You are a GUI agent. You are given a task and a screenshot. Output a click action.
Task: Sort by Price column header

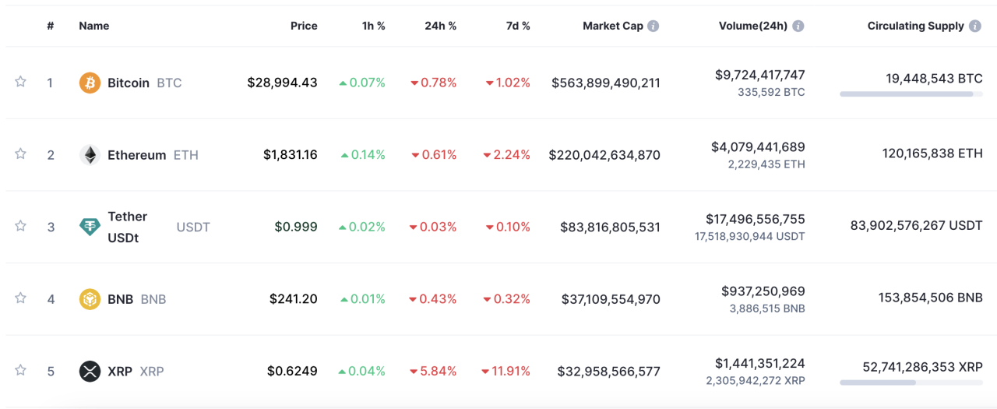pos(304,26)
